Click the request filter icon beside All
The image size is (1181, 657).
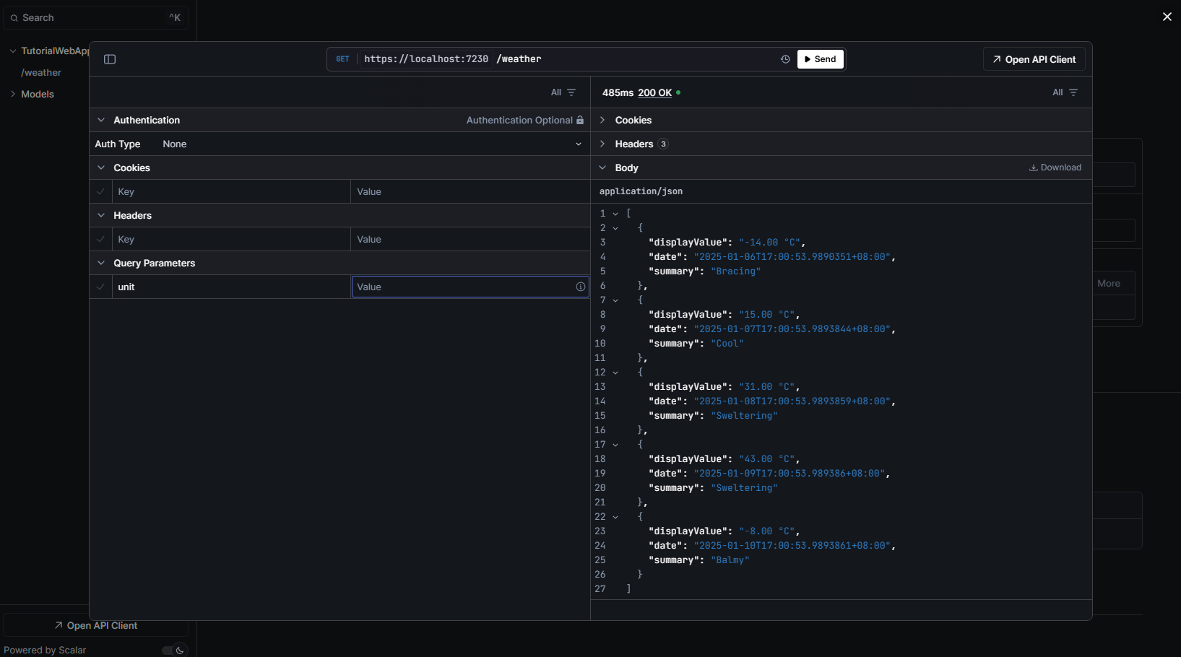coord(571,92)
